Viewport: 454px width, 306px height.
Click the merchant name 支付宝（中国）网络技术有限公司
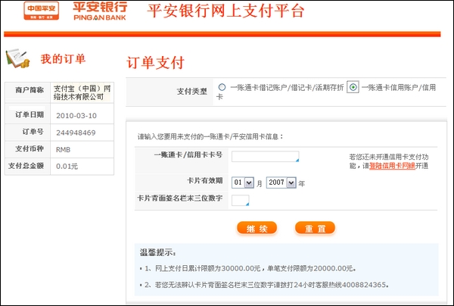tap(82, 92)
